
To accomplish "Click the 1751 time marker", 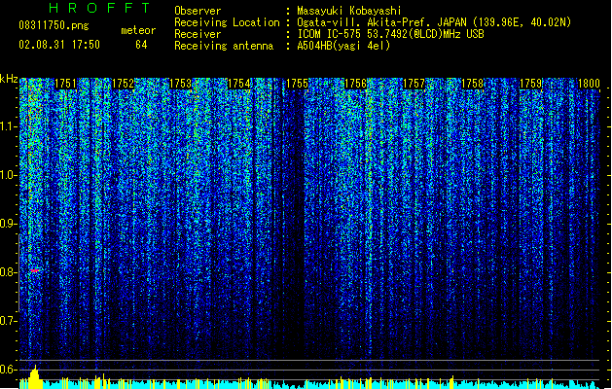I will click(65, 84).
